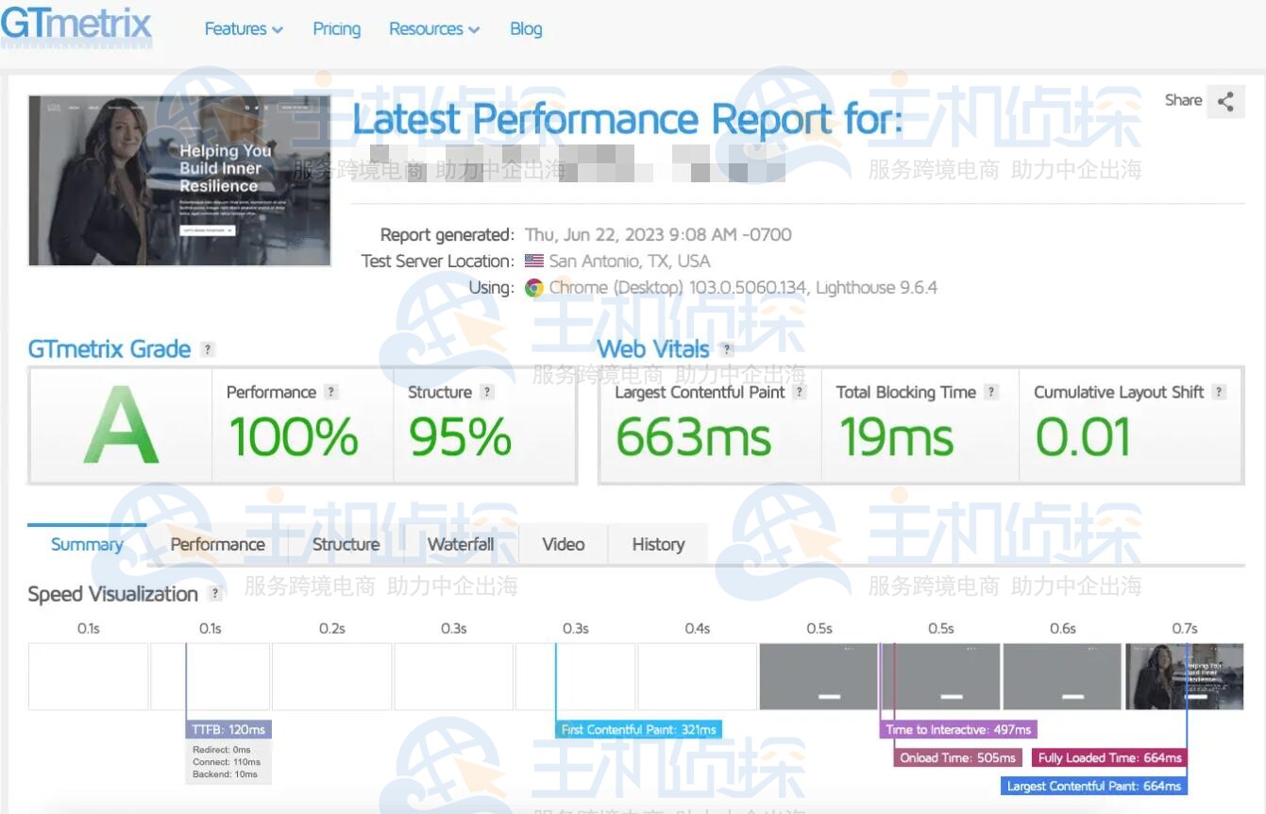Click the Fully Loaded Time: 664ms marker
The width and height of the screenshot is (1266, 814).
(1109, 758)
